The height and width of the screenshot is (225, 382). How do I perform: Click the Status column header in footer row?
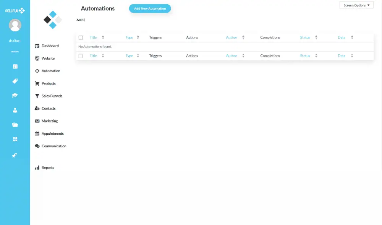point(305,56)
